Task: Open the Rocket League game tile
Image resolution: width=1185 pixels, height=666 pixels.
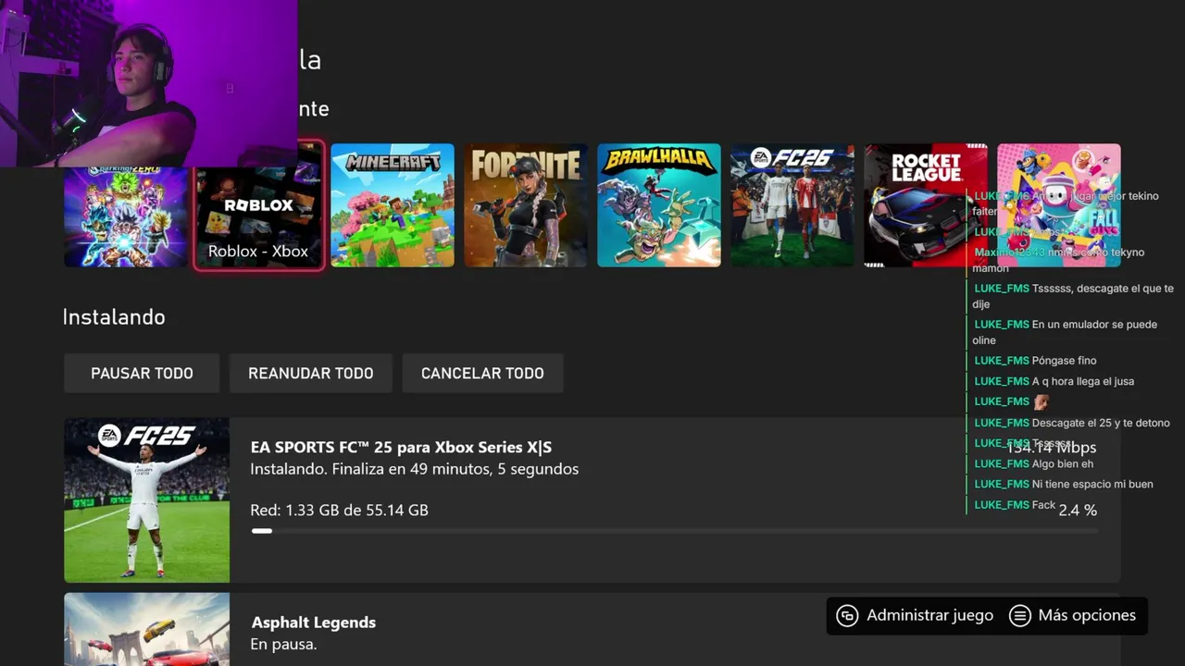Action: [926, 205]
